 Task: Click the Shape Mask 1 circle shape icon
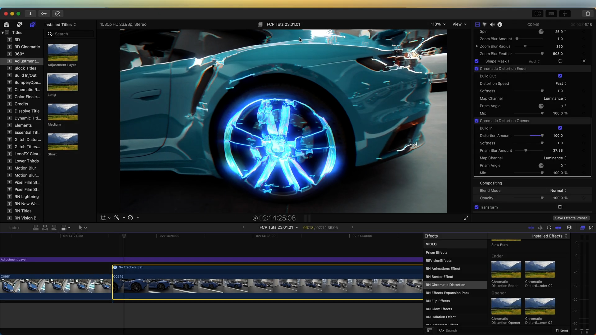click(560, 61)
